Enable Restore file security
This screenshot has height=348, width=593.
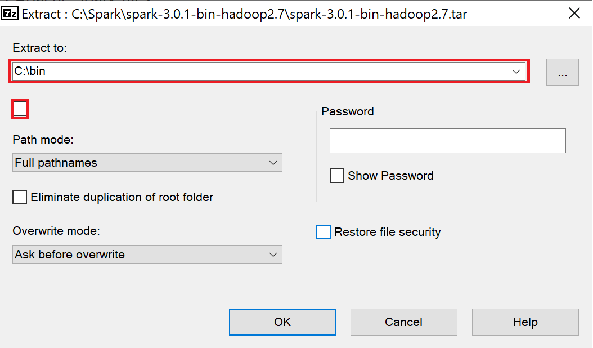pyautogui.click(x=324, y=231)
